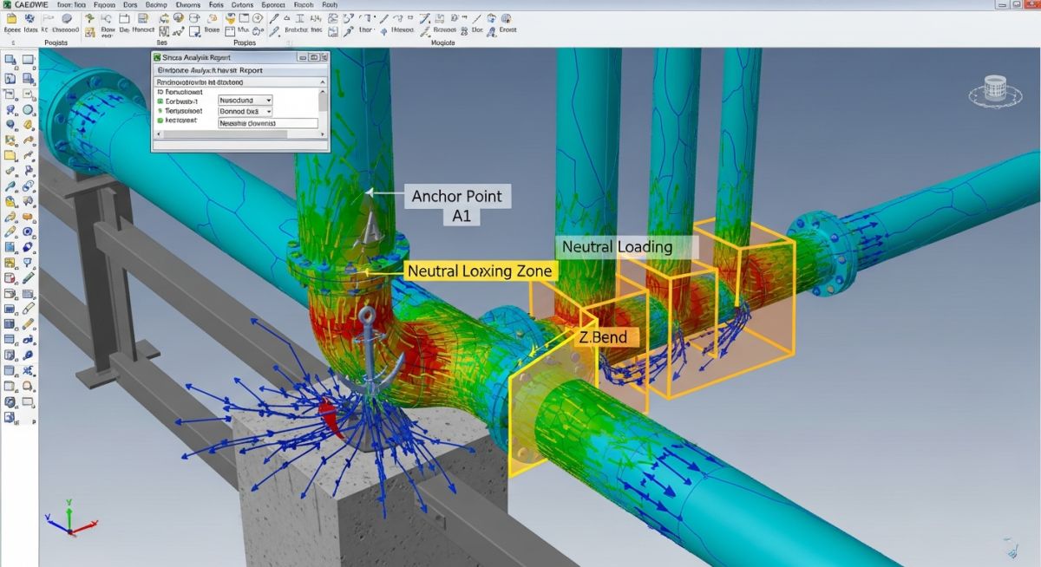Click the 'Anchor Point A1' label
Image resolution: width=1041 pixels, height=567 pixels.
[x=457, y=205]
